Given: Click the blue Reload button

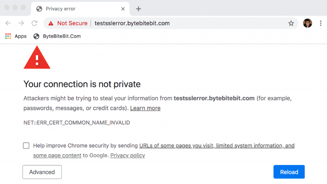Looking at the screenshot, I should click(x=289, y=172).
